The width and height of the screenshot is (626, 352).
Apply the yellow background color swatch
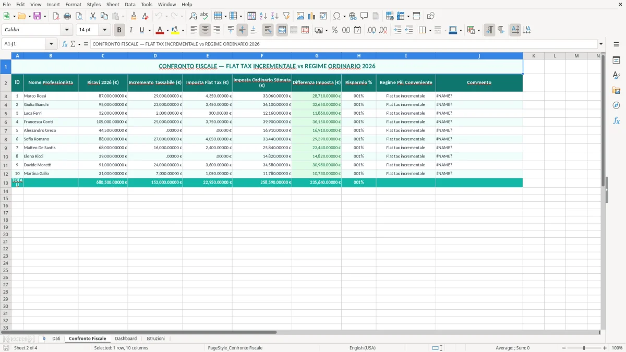point(175,30)
